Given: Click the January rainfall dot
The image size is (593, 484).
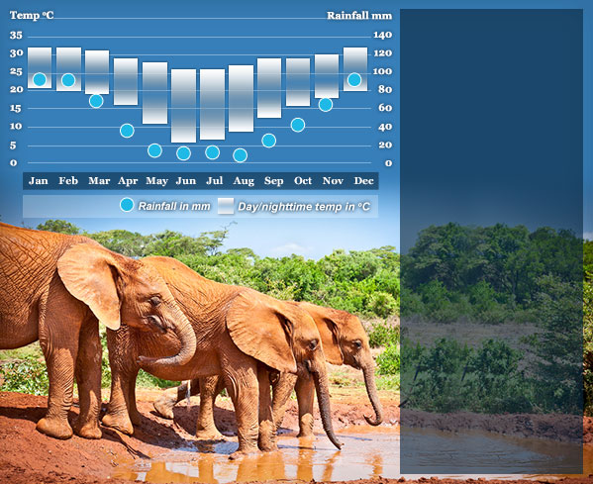Looking at the screenshot, I should click(40, 80).
